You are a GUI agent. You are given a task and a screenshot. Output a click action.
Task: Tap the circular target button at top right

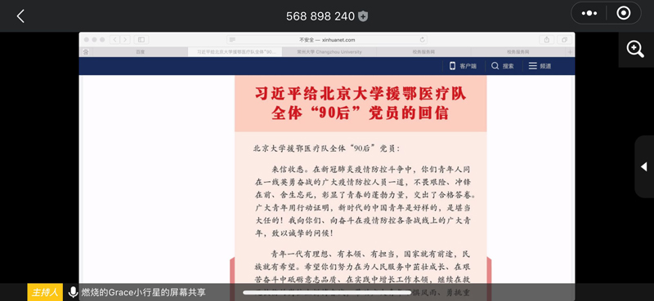click(x=623, y=13)
